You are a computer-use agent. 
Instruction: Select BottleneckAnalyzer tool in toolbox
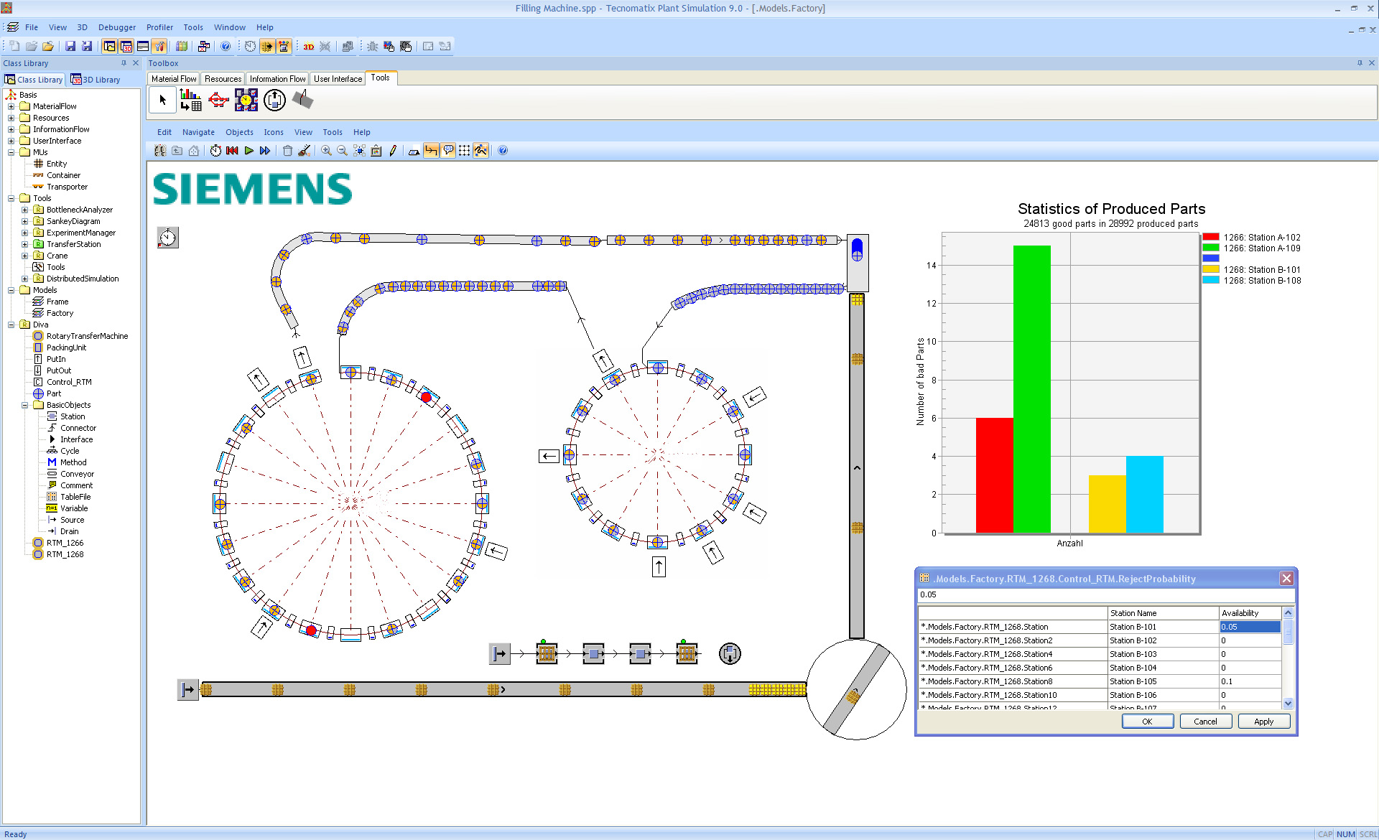pyautogui.click(x=190, y=100)
